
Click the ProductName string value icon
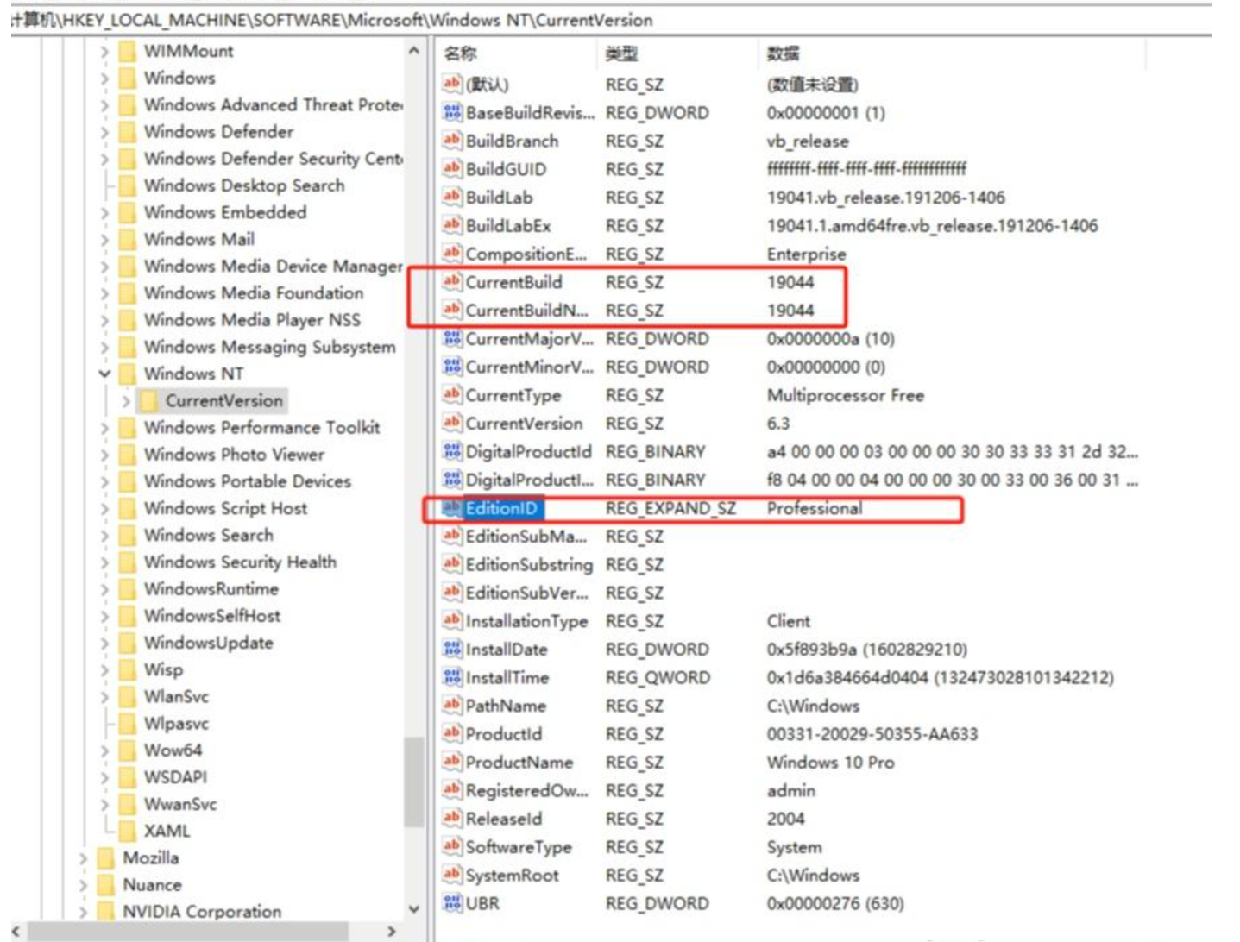[x=452, y=762]
